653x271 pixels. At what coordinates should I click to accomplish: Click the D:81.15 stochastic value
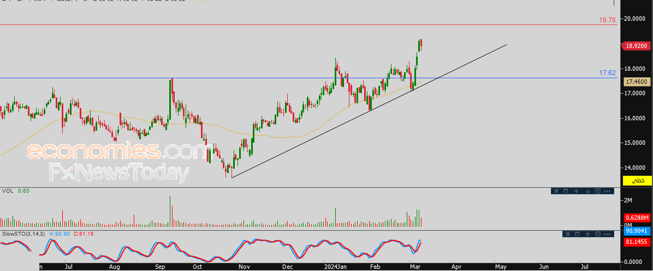(x=84, y=234)
